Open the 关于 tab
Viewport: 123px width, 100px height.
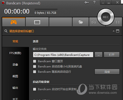tap(15, 99)
